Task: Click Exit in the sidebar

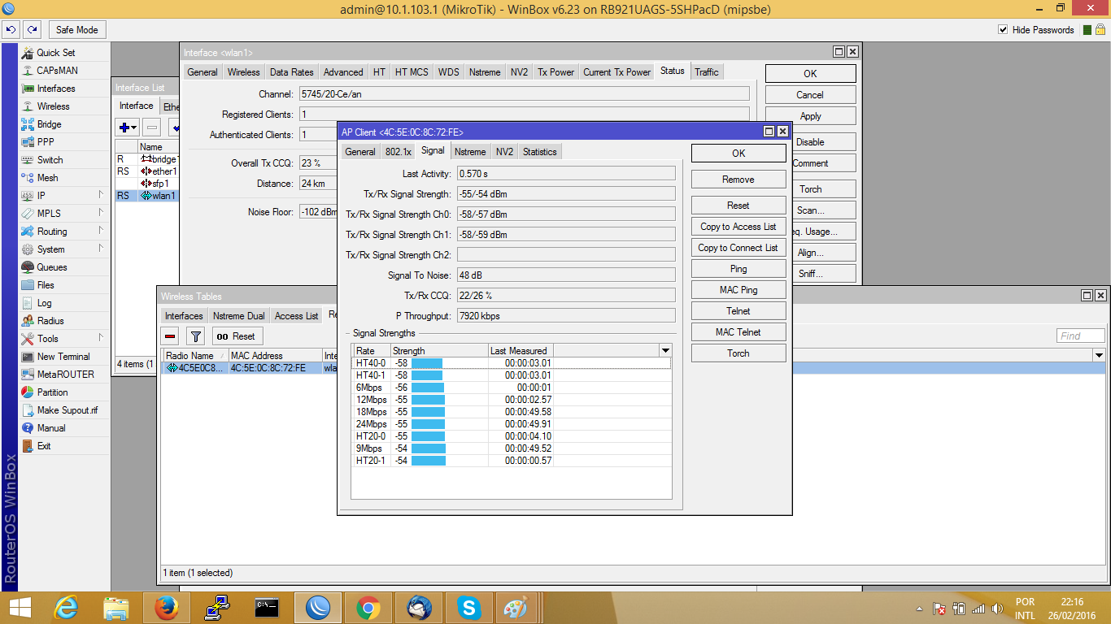Action: pyautogui.click(x=44, y=446)
